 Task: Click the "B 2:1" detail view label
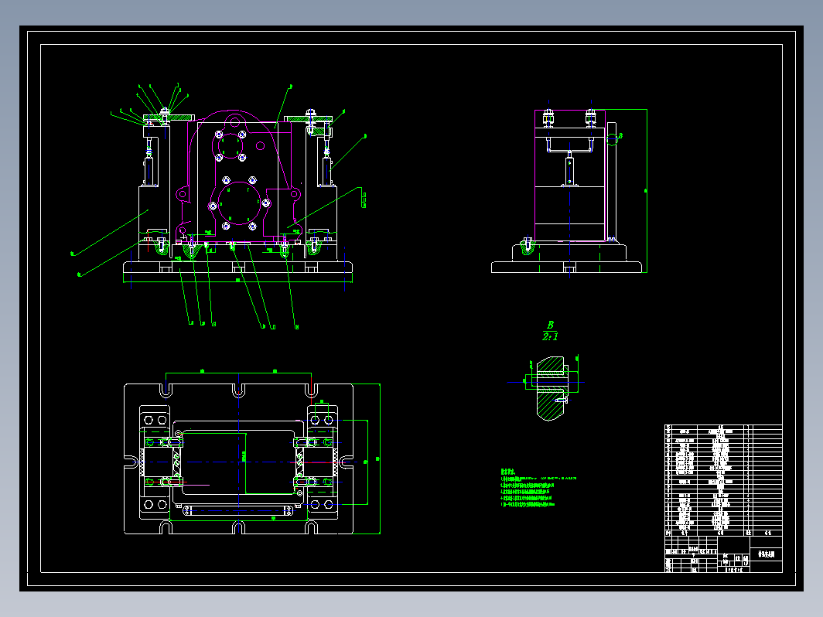coord(550,331)
